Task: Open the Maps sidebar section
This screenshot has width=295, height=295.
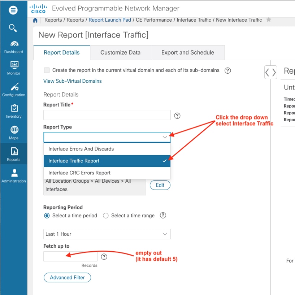Action: coord(14,133)
